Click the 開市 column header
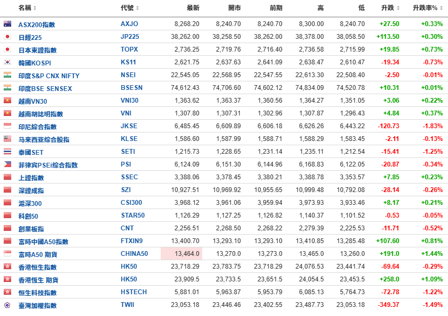The image size is (448, 316). pyautogui.click(x=235, y=8)
